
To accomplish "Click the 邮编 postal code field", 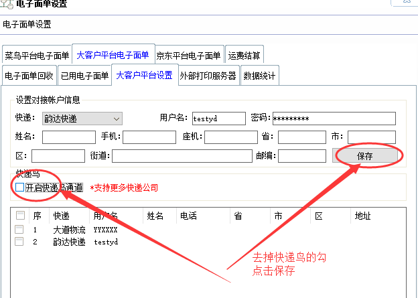I will pyautogui.click(x=301, y=156).
